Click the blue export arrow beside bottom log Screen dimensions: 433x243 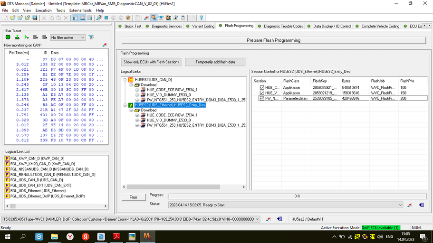279,219
